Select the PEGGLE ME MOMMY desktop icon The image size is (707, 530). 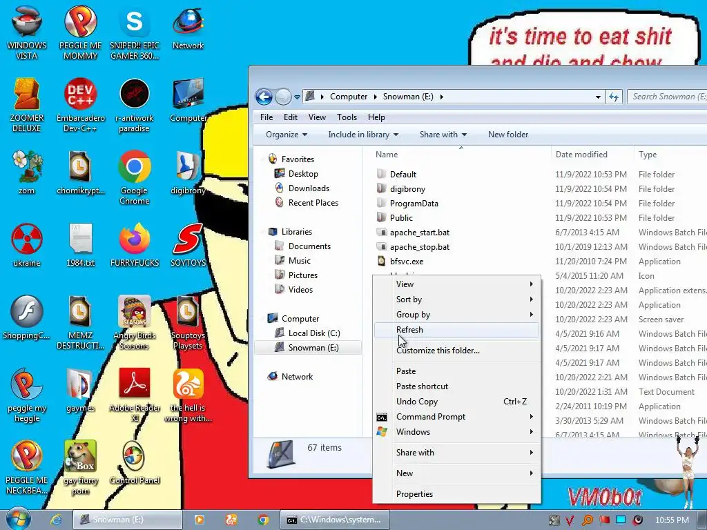click(x=80, y=32)
